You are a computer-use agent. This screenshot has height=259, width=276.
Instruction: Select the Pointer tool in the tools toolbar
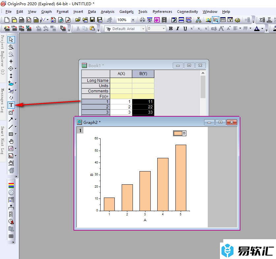click(11, 40)
